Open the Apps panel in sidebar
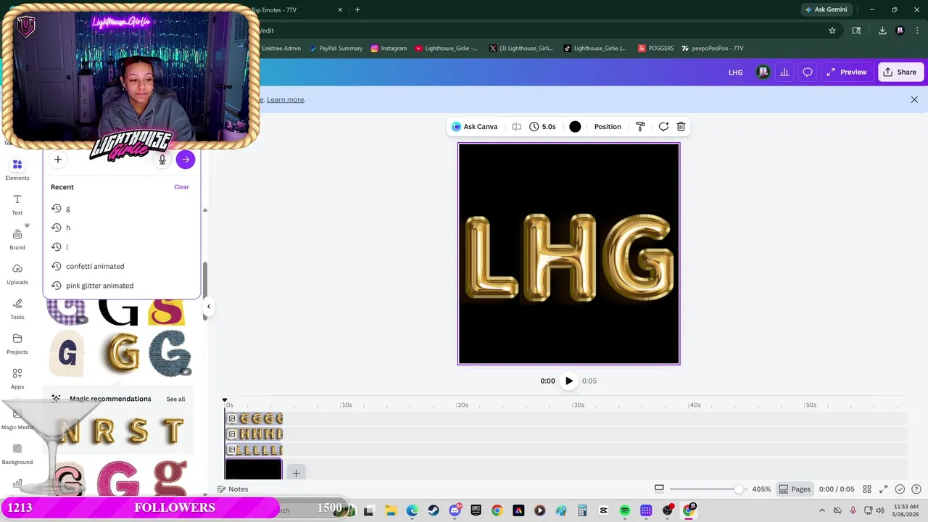This screenshot has height=522, width=928. (x=17, y=378)
